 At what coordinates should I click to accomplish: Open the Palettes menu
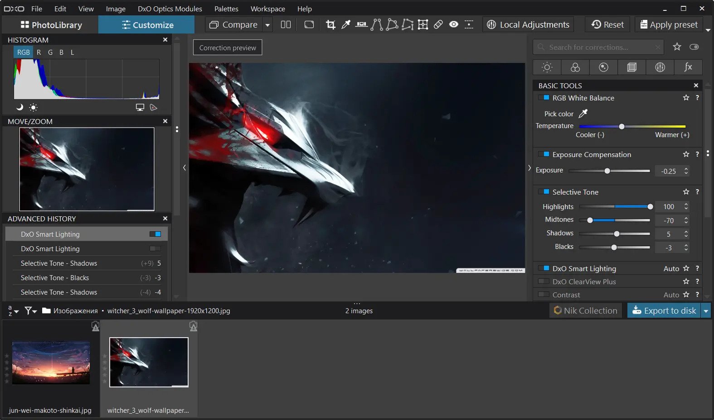[x=226, y=9]
